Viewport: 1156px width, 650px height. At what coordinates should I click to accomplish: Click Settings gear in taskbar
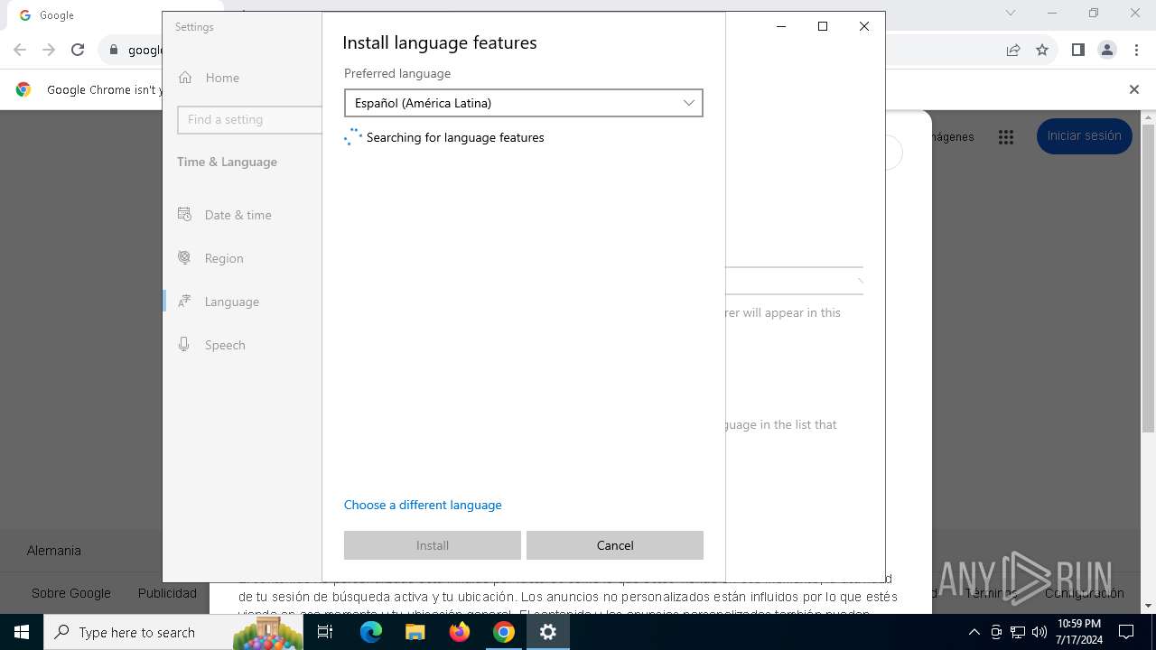[x=548, y=632]
